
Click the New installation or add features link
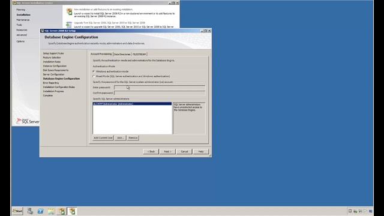[x=103, y=10]
